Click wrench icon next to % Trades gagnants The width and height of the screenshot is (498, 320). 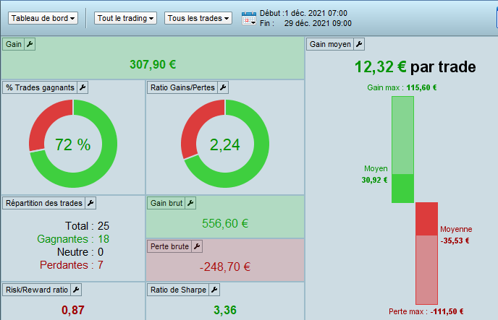point(83,87)
